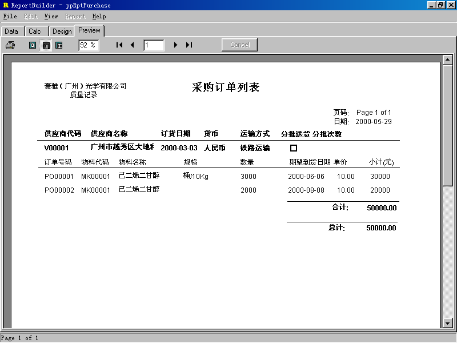
Task: Select the Whole Page zoom icon
Action: (33, 45)
